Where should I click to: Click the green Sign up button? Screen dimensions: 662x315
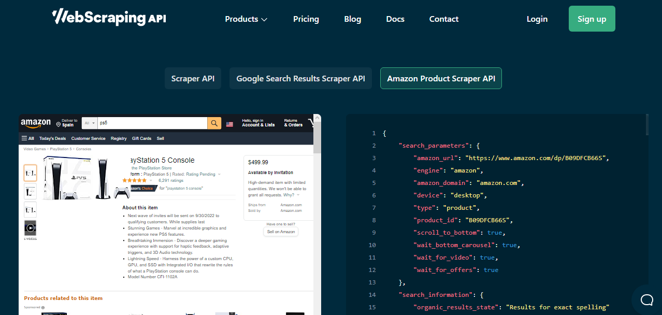click(592, 19)
